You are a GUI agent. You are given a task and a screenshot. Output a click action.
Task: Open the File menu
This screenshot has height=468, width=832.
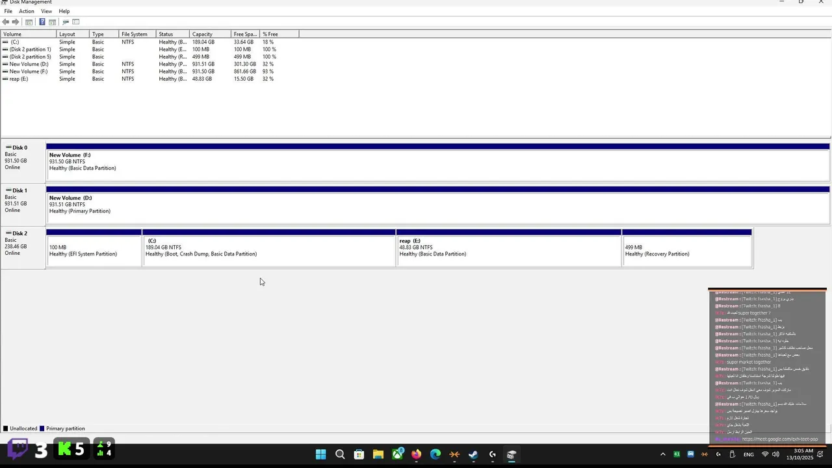tap(8, 11)
